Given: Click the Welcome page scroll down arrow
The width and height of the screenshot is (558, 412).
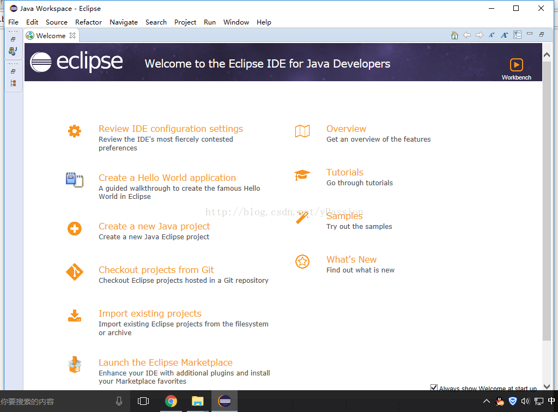Looking at the screenshot, I should tap(547, 386).
